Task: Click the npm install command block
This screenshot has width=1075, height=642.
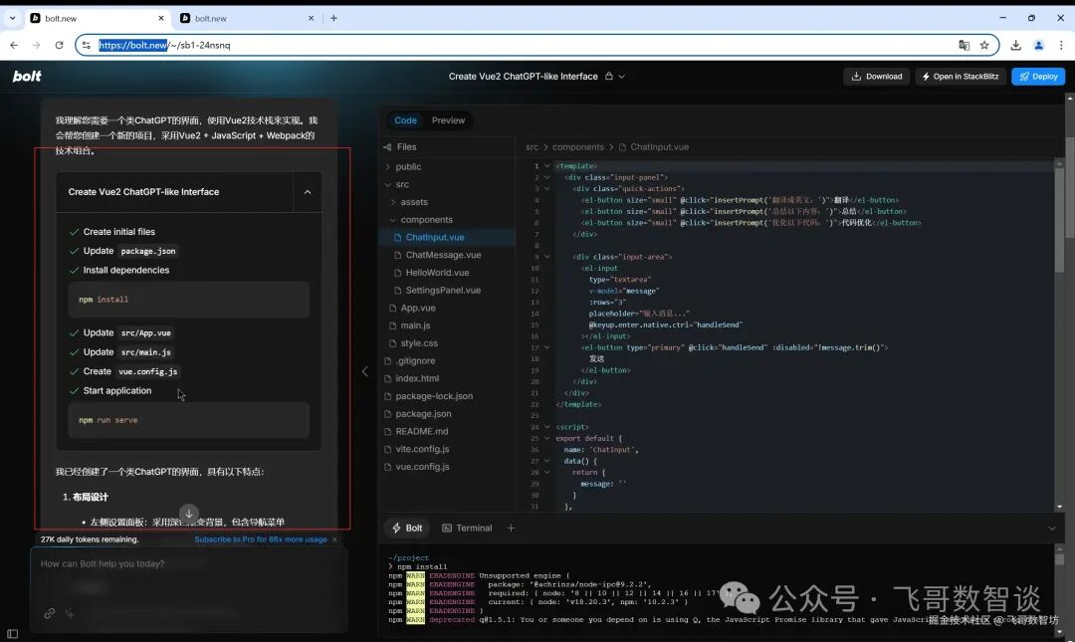Action: 188,300
